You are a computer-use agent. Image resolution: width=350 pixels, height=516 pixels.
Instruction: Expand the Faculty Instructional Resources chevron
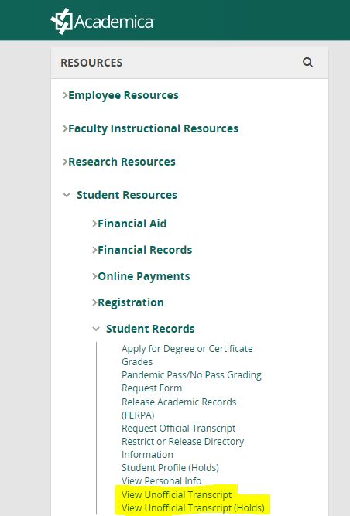point(65,128)
